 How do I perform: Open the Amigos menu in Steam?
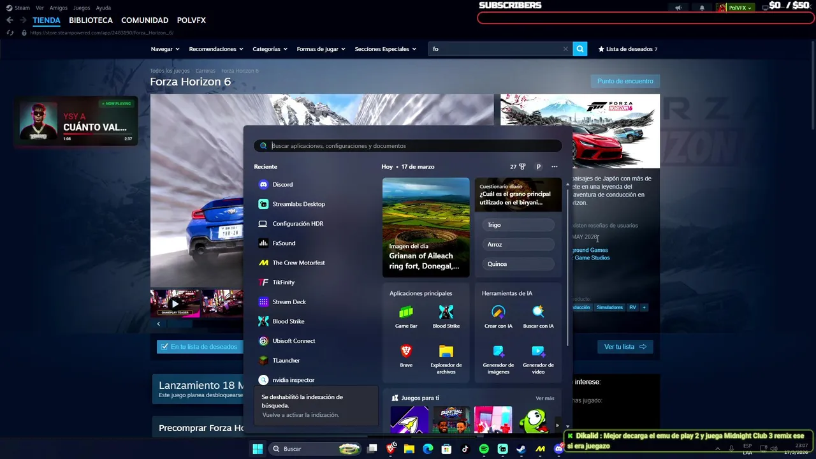(59, 8)
